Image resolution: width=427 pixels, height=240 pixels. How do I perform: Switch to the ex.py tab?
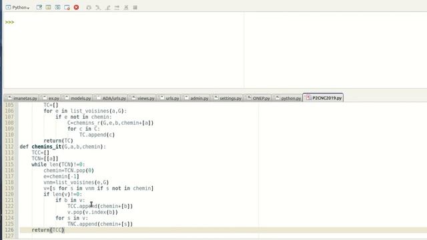51,98
